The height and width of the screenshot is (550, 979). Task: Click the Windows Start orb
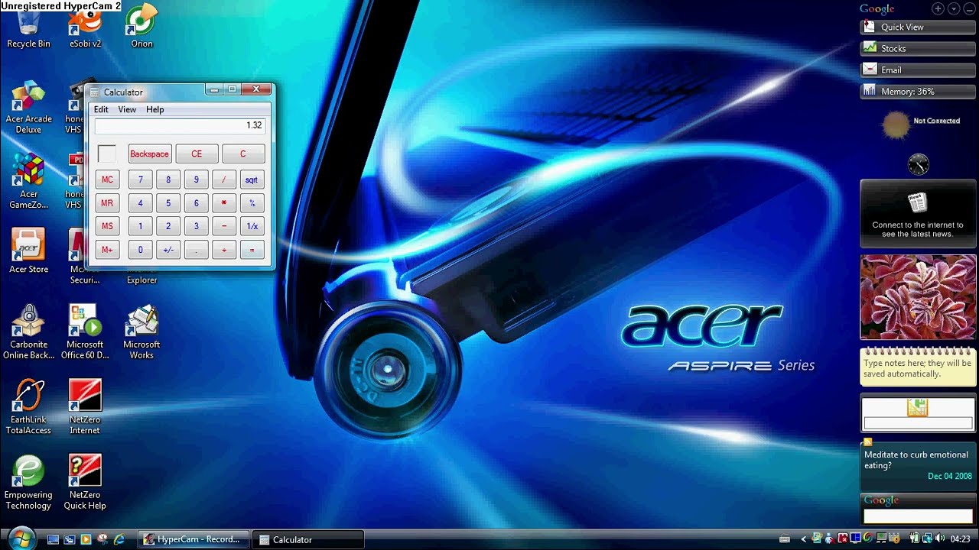pyautogui.click(x=21, y=538)
